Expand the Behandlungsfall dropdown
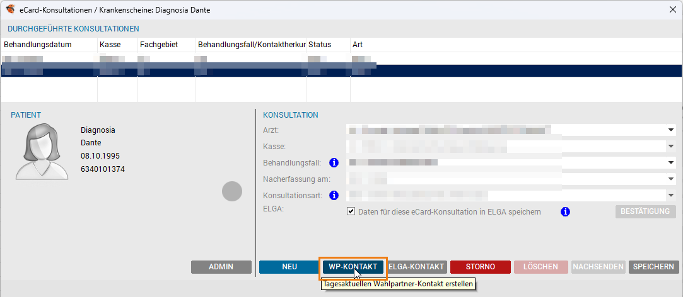Viewport: 683px width, 297px height. [672, 163]
